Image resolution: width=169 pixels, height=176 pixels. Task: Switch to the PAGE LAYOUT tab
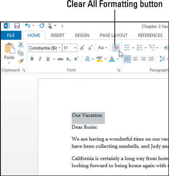pos(114,35)
